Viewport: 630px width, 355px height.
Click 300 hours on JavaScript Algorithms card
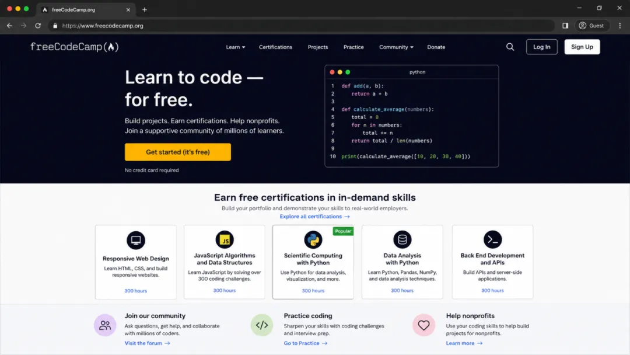point(225,290)
